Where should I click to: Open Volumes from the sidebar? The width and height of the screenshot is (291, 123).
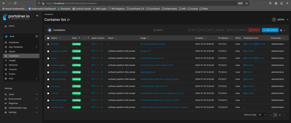tap(13, 69)
